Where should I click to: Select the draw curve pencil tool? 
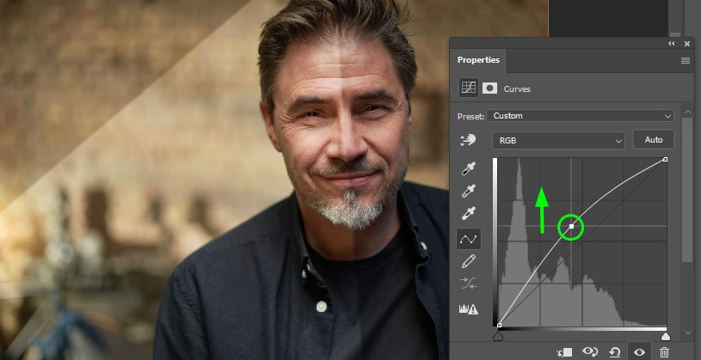point(468,261)
